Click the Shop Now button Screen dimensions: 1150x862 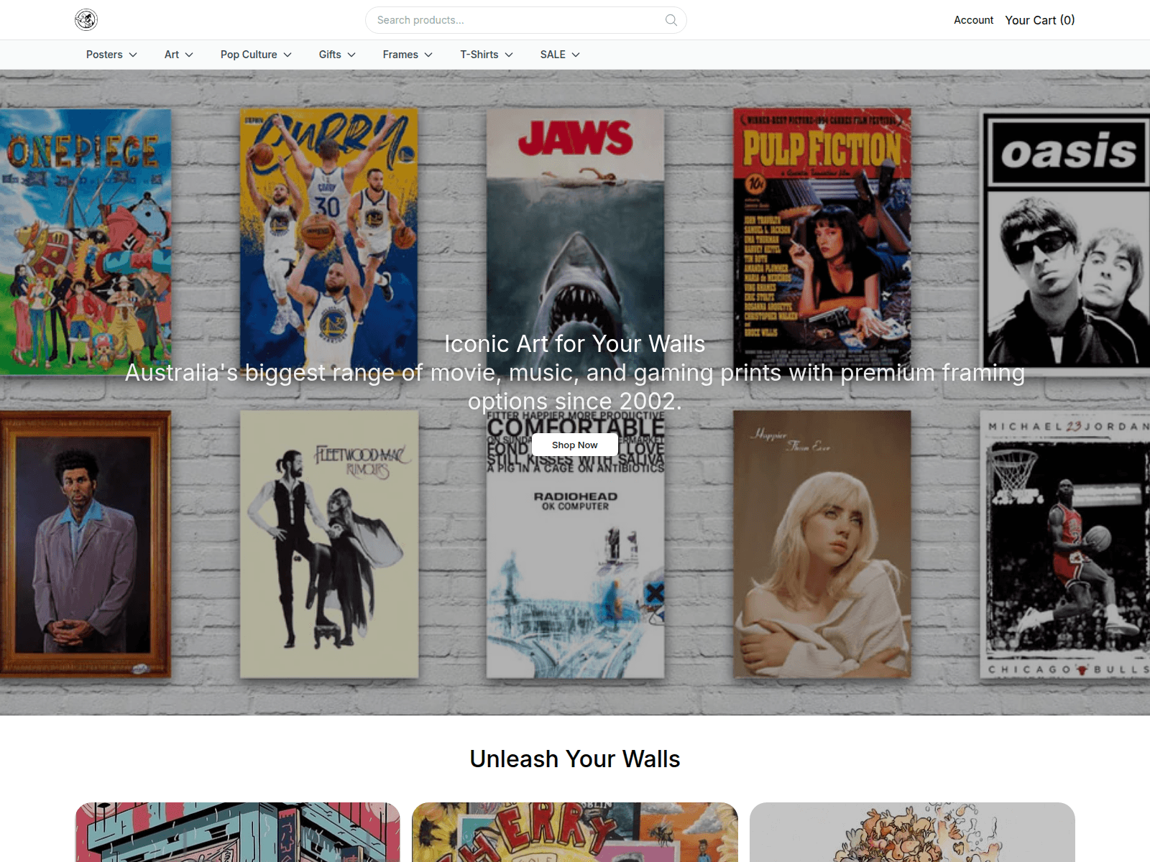click(x=575, y=445)
